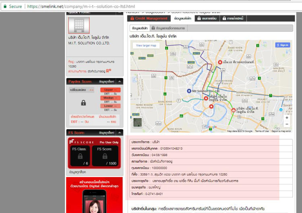Screen dimensions: 302x213
Task: Open the Credit Management tab
Action: coord(148,19)
